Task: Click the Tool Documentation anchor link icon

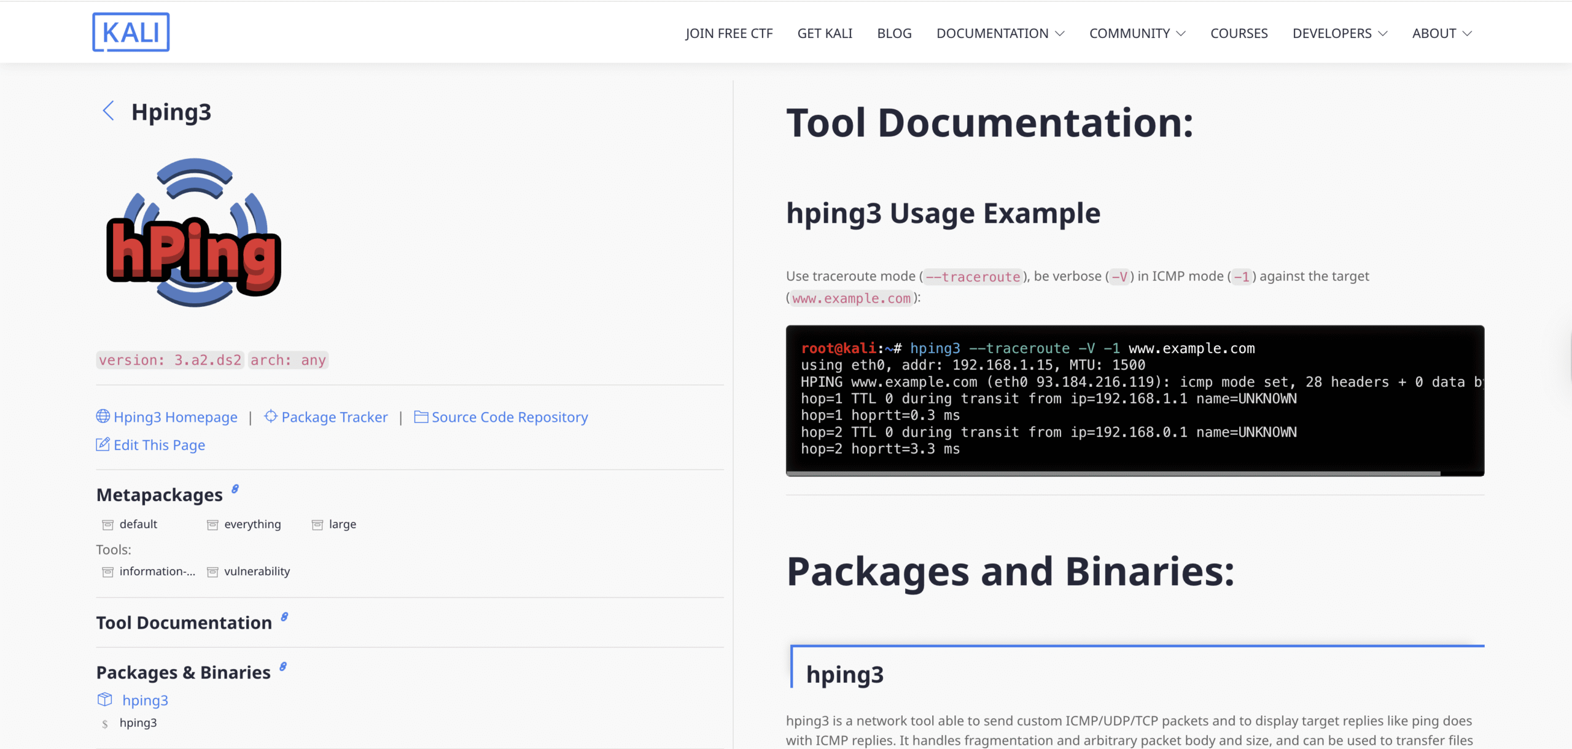Action: click(284, 617)
